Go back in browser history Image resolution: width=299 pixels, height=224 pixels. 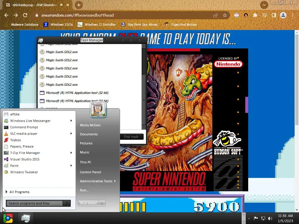coord(6,15)
